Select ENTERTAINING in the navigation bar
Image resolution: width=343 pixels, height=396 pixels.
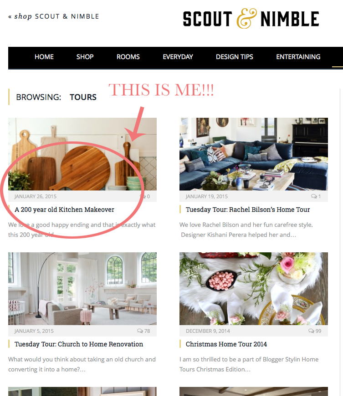[x=298, y=57]
